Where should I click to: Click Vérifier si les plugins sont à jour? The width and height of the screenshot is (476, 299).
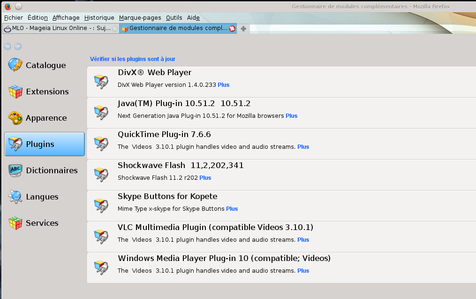click(x=133, y=59)
